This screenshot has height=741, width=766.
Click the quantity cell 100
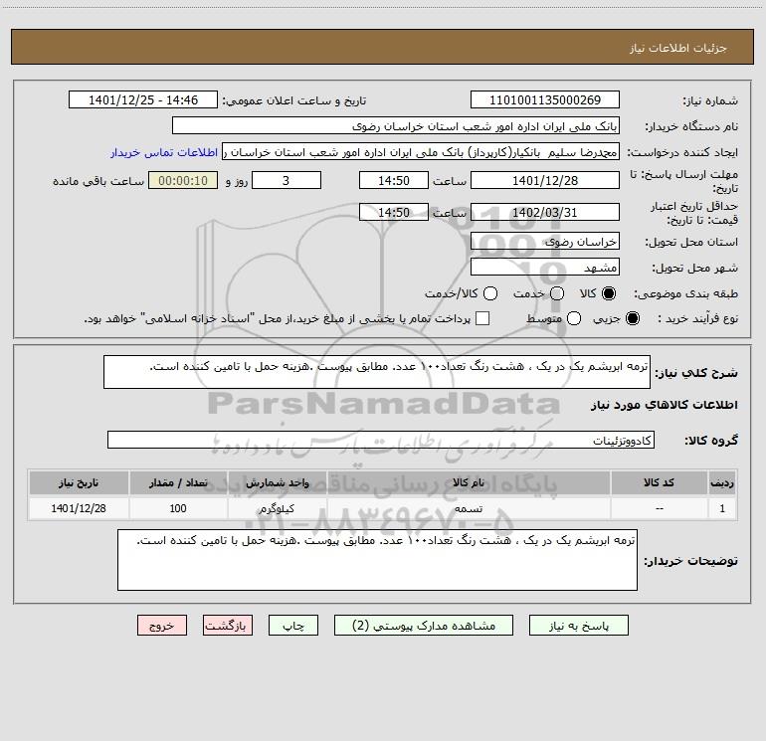coord(178,508)
